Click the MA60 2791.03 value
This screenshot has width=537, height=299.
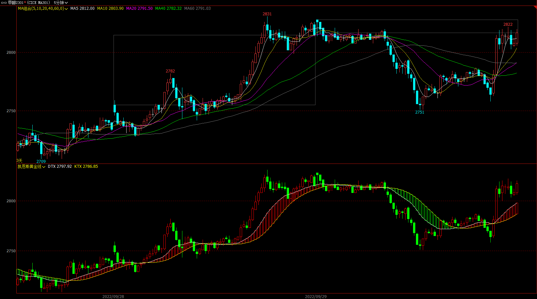point(197,8)
